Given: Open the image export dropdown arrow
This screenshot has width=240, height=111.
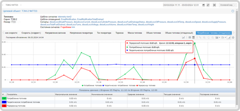Looking at the screenshot, I should pyautogui.click(x=220, y=38).
